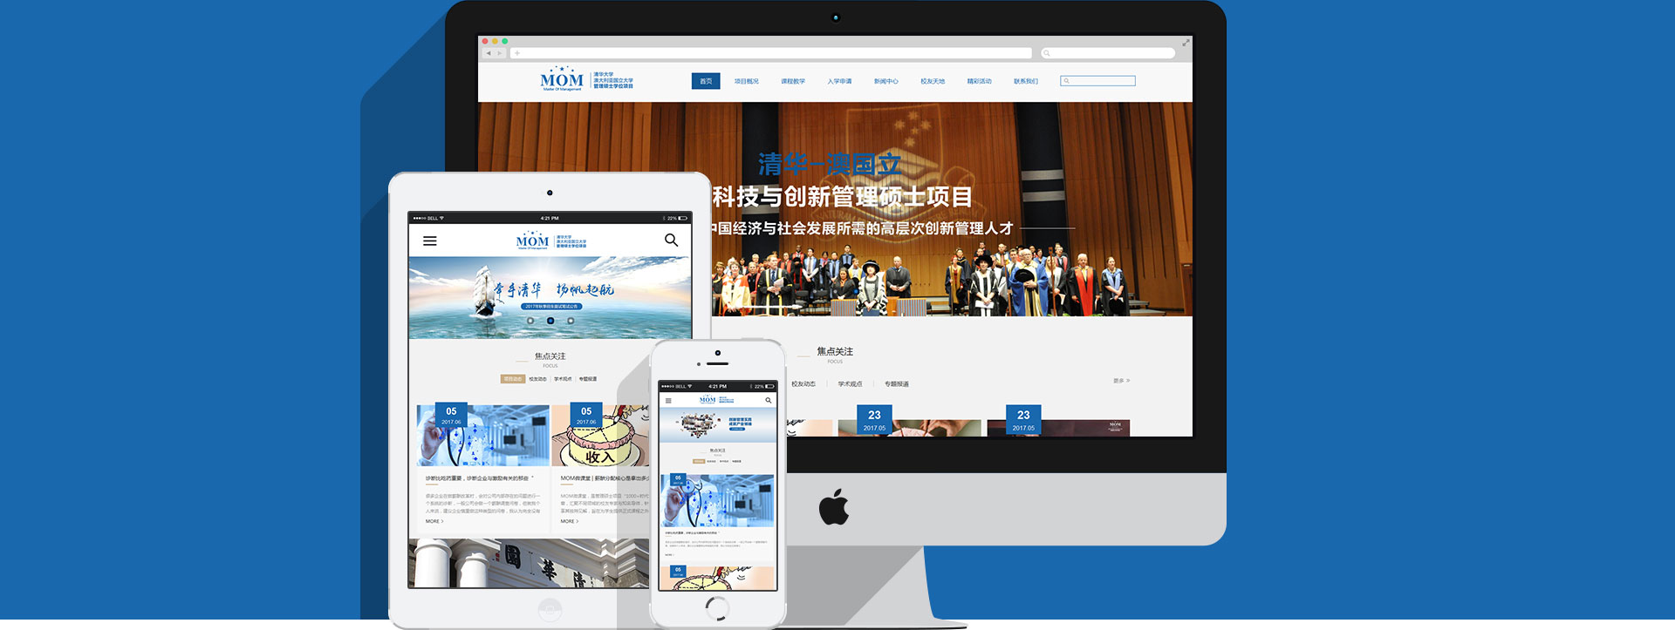Viewport: 1675px width, 630px height.
Task: Open the stethoscope article image on tablet
Action: coord(482,436)
